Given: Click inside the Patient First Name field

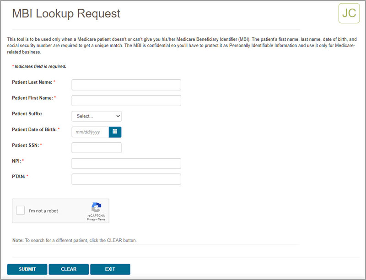Looking at the screenshot, I should pos(126,100).
